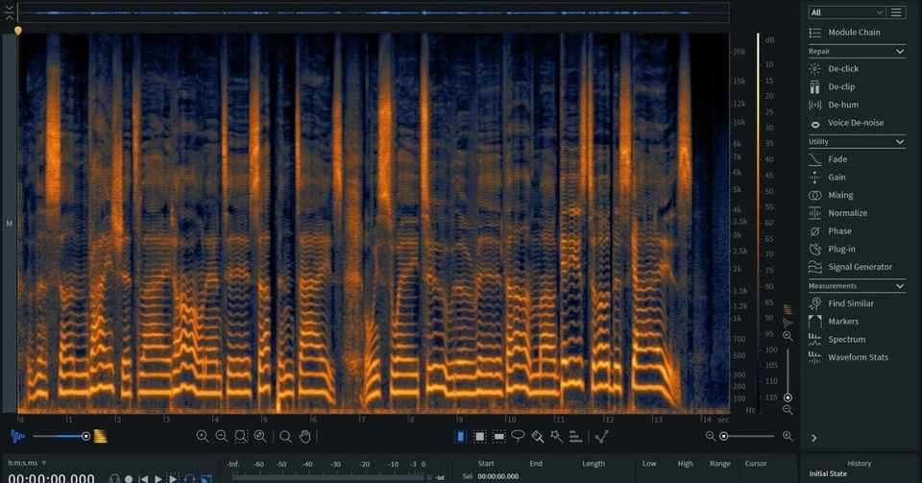Click the main timecode display
922x483 pixels.
point(51,478)
